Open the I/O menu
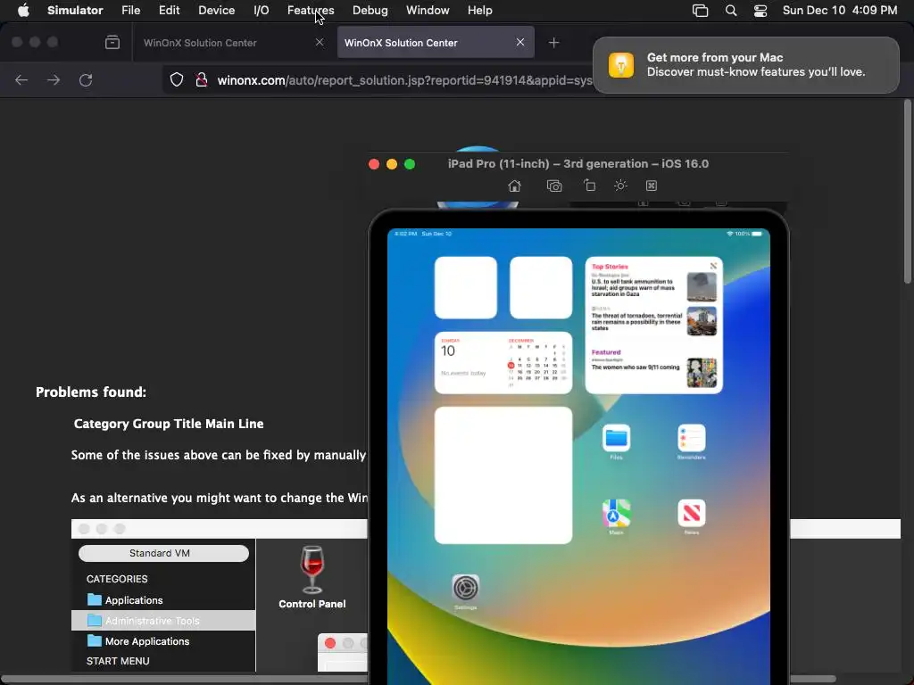 point(262,11)
